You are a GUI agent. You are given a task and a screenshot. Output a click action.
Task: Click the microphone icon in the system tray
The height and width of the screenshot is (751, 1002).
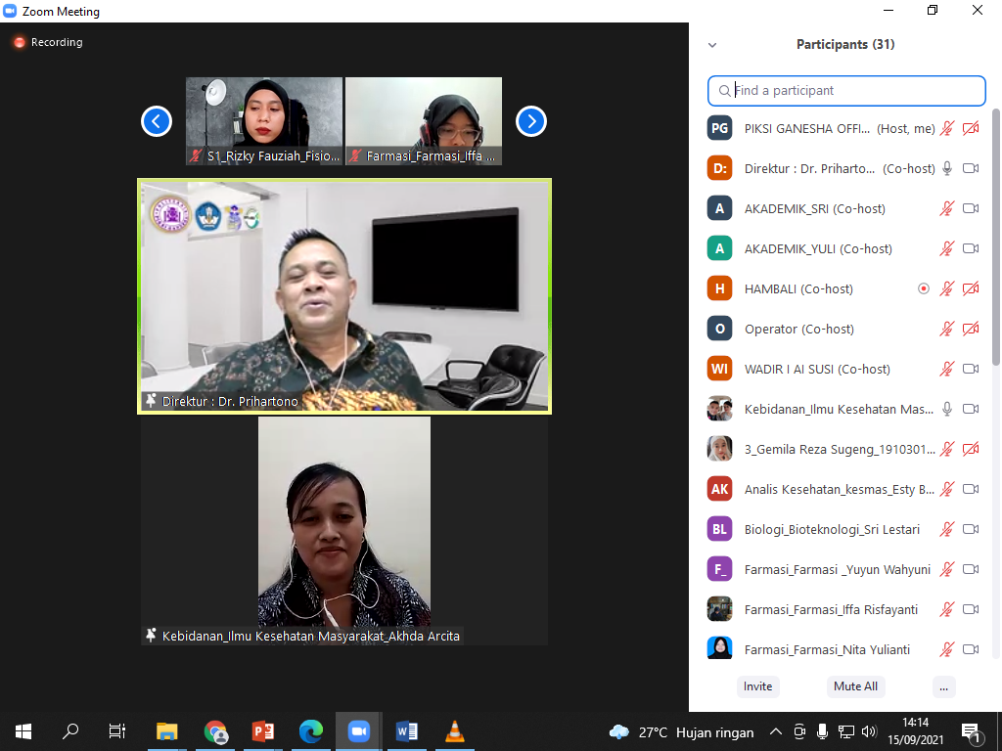coord(823,731)
